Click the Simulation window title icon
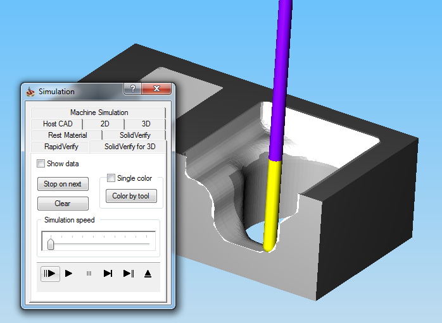The image size is (442, 323). tap(30, 92)
